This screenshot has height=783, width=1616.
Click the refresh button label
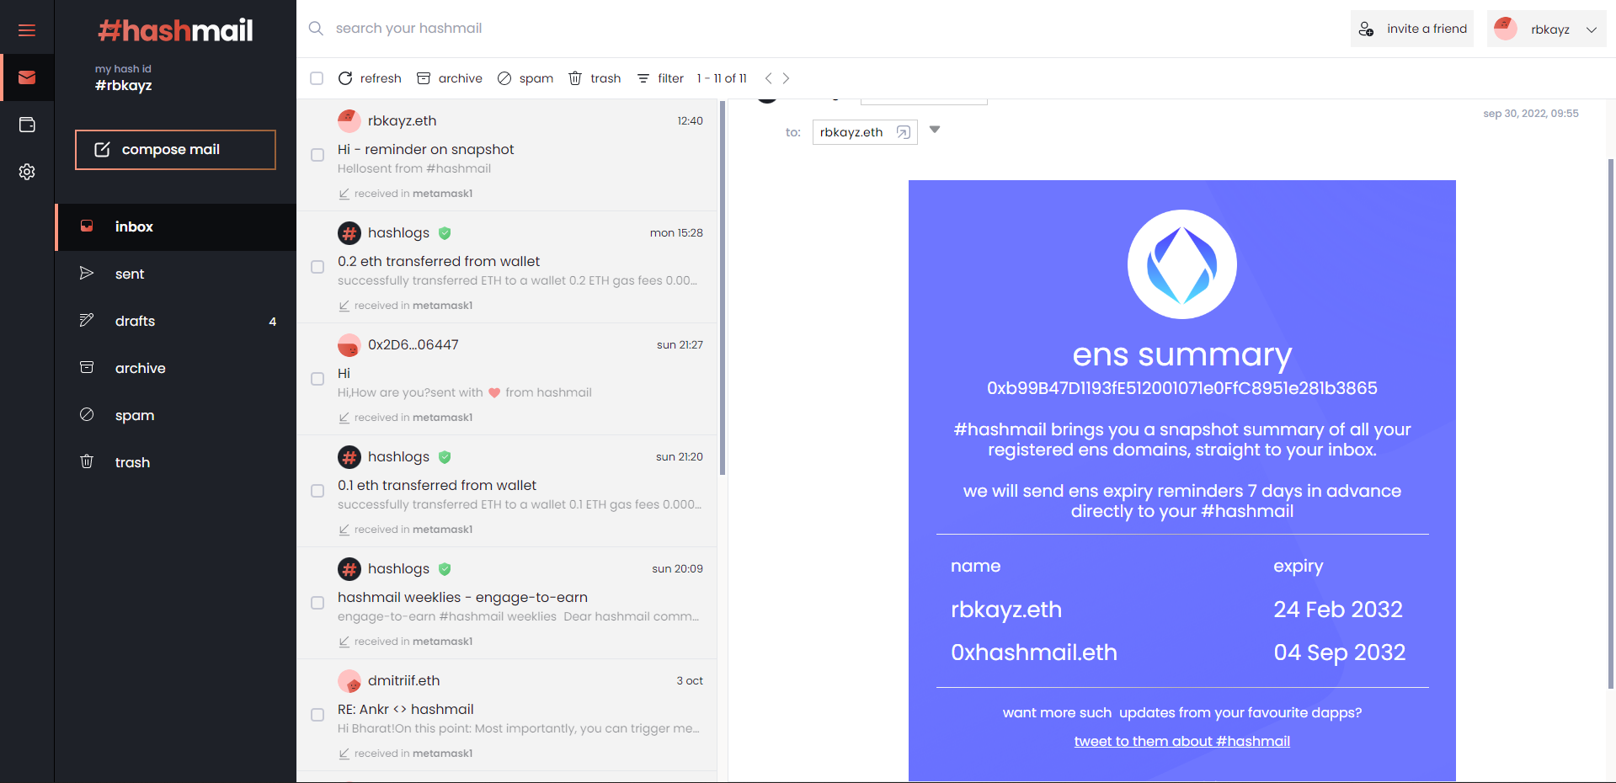(381, 78)
